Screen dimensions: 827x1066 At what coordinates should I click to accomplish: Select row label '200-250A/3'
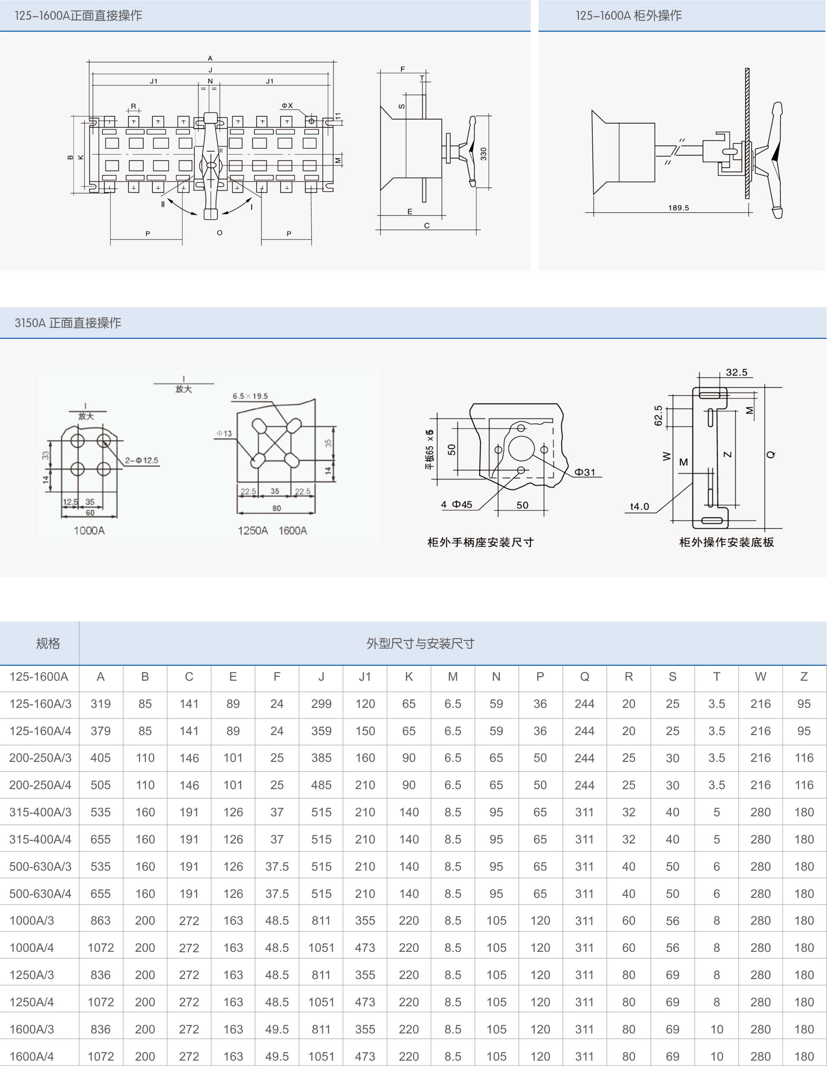click(40, 758)
